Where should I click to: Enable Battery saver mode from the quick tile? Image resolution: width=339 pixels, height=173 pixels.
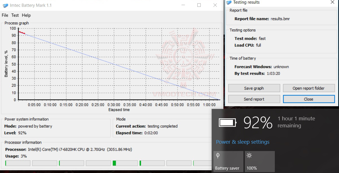[x=228, y=161]
